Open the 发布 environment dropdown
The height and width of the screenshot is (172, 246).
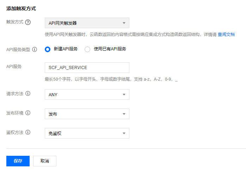coord(87,114)
